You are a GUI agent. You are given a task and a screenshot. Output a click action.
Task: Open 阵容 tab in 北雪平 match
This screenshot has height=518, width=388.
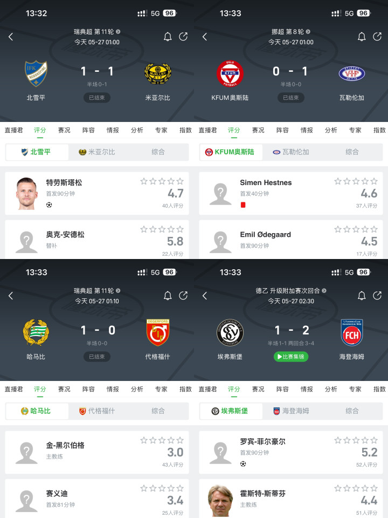88,130
